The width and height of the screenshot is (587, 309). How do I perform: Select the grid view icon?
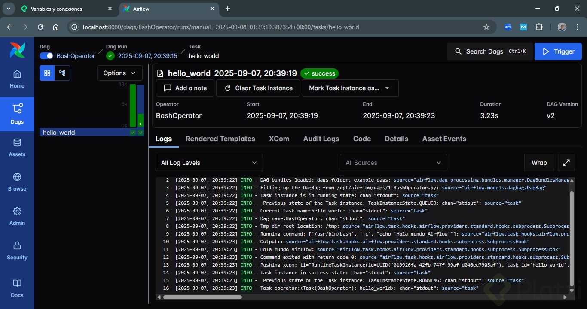click(47, 73)
